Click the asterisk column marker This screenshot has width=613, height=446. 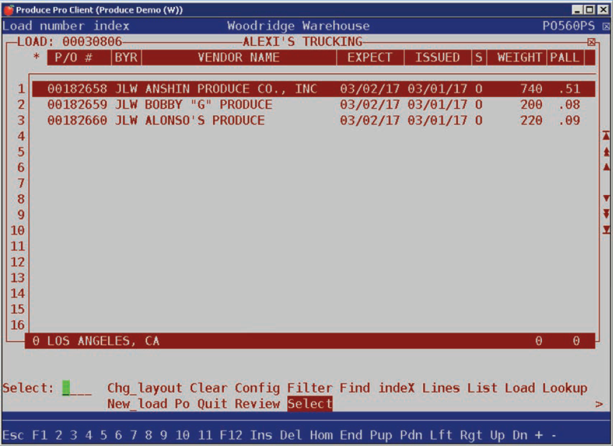(36, 57)
